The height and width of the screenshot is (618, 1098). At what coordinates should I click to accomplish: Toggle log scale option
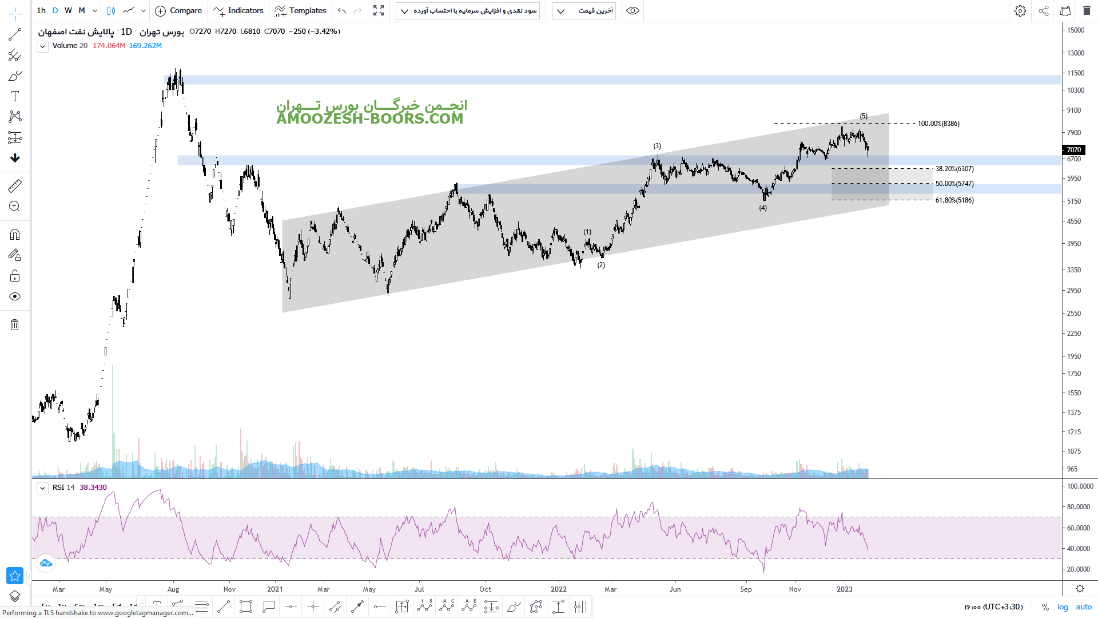pos(1063,607)
